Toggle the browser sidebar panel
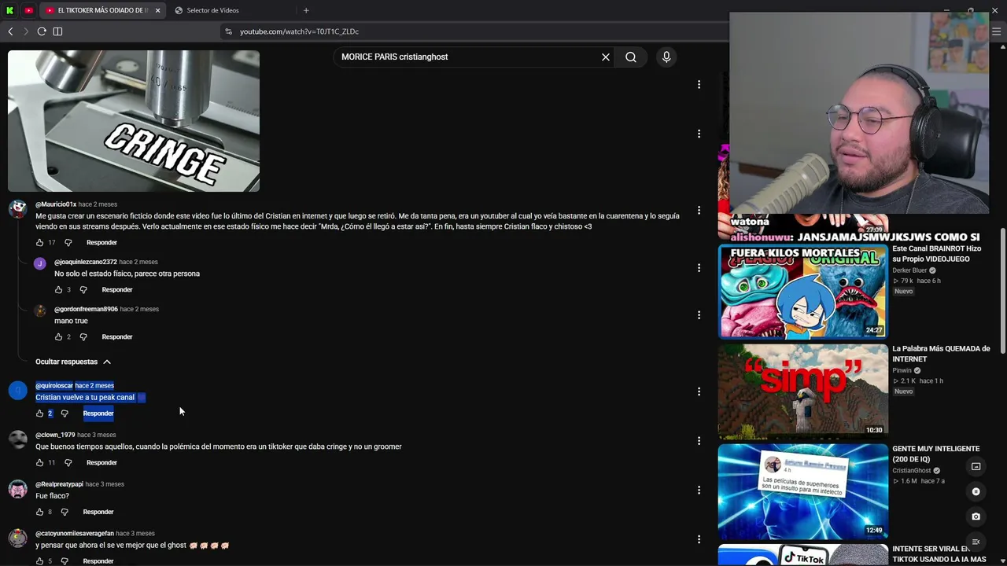The image size is (1007, 566). click(x=57, y=31)
